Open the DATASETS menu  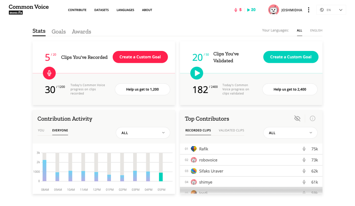click(x=102, y=10)
